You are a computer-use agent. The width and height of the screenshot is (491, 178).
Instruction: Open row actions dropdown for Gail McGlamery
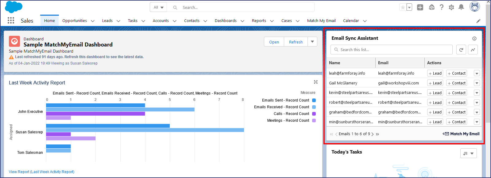coord(477,83)
